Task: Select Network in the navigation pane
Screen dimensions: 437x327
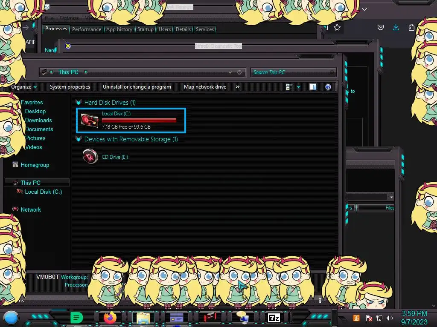Action: click(31, 209)
